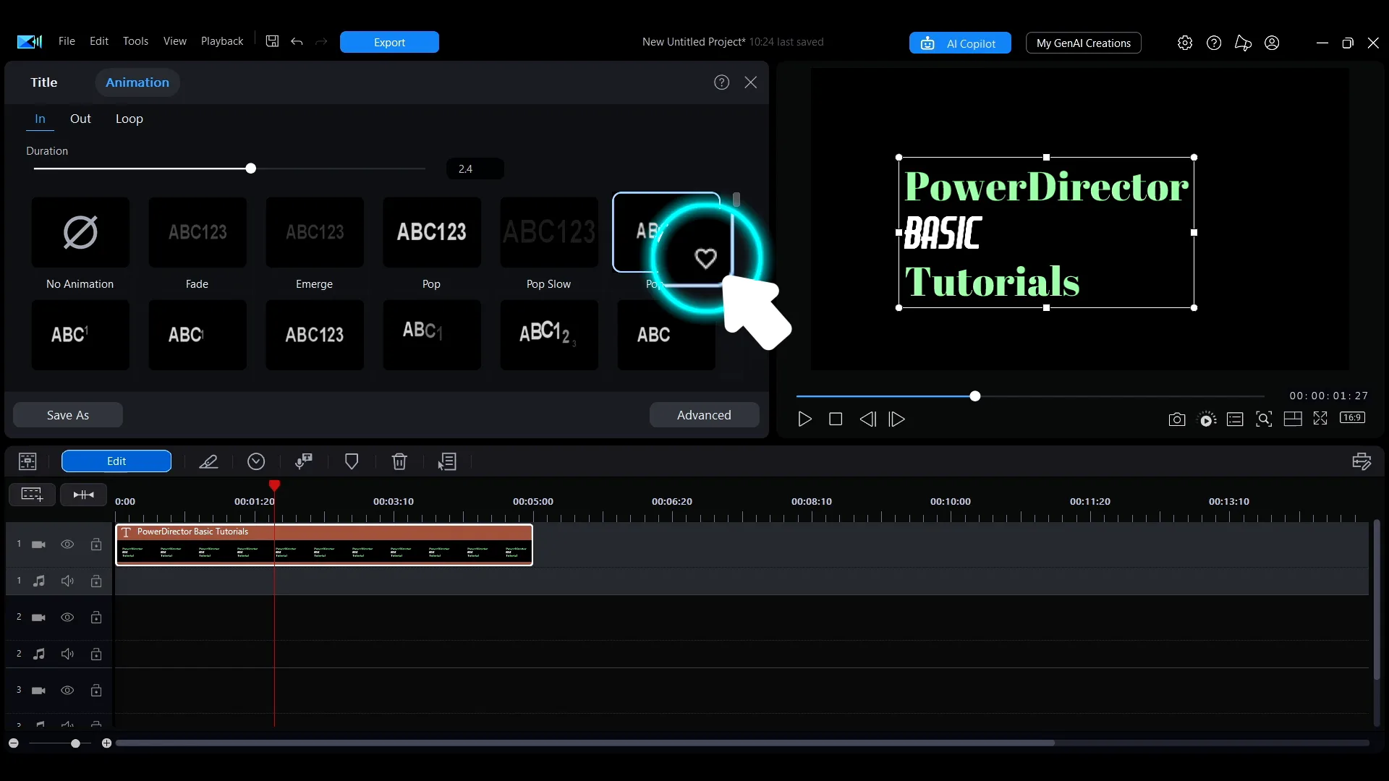The width and height of the screenshot is (1389, 781).
Task: Open the preferences gear icon
Action: tap(1185, 43)
